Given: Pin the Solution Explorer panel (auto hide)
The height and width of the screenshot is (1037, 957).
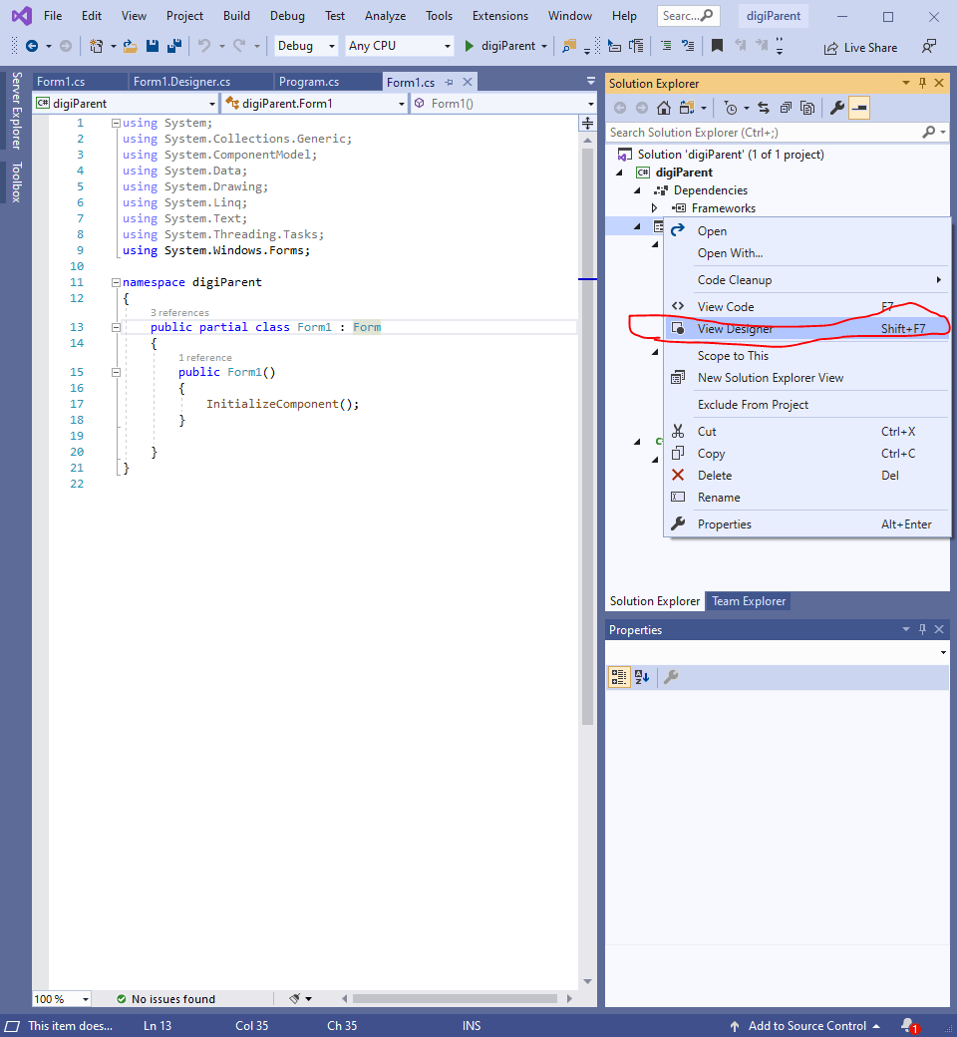Looking at the screenshot, I should (x=923, y=83).
